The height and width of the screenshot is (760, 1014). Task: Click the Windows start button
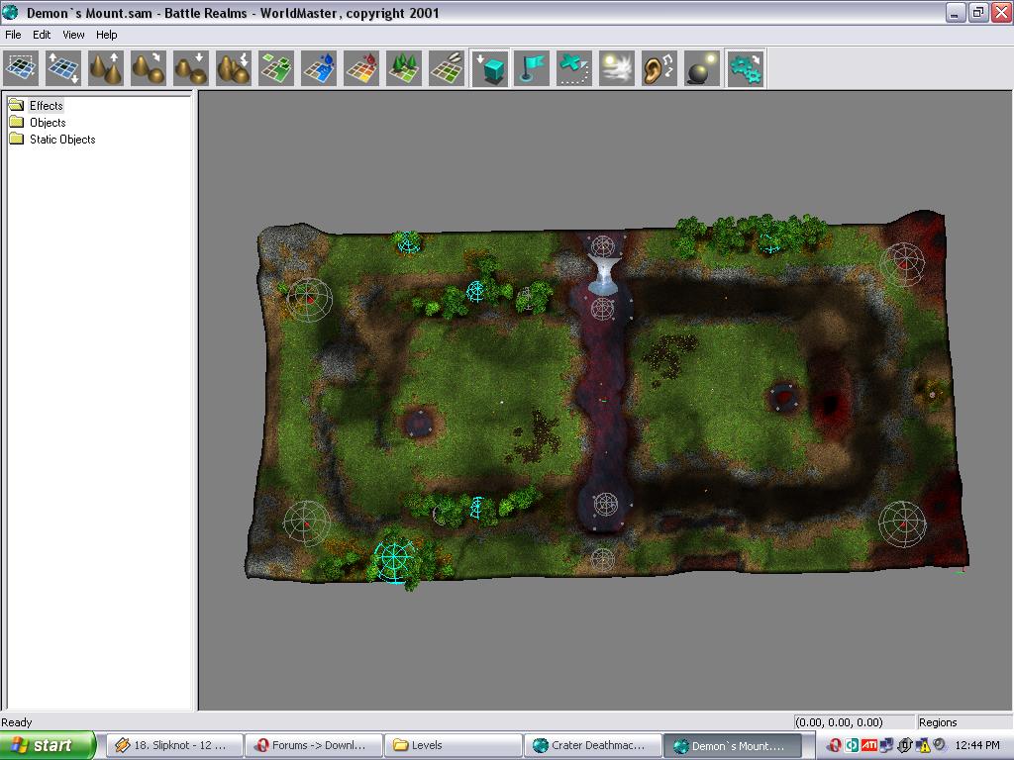47,745
